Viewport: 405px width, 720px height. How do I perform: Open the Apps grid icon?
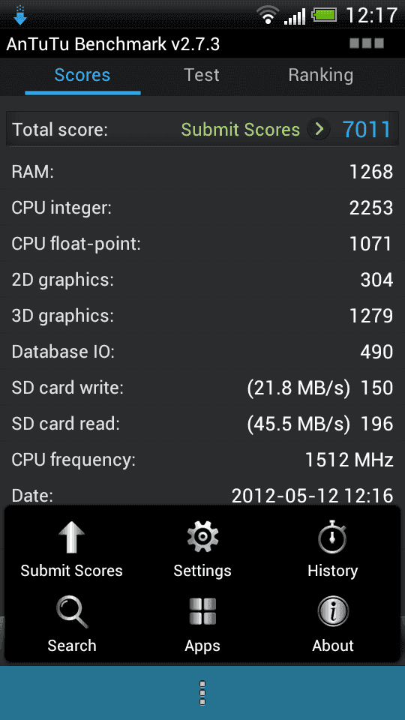(202, 612)
